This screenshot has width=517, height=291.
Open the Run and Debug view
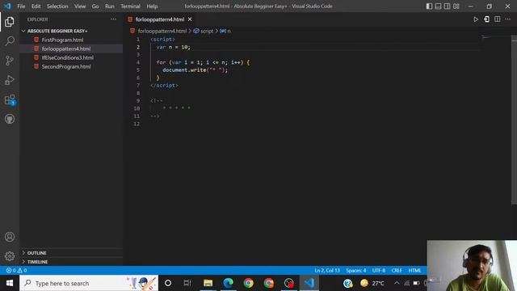pos(10,80)
